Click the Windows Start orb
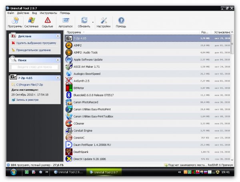Viewport: 240px width, 182px height. click(x=14, y=172)
